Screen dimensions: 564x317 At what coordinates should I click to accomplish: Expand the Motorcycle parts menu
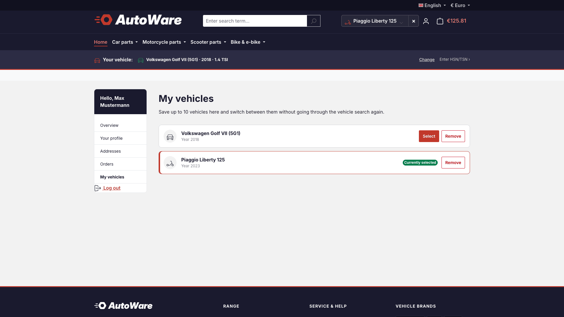(164, 42)
